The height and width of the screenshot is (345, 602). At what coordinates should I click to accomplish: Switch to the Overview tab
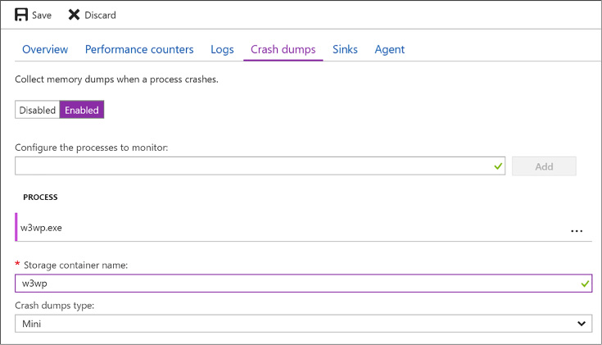(45, 49)
